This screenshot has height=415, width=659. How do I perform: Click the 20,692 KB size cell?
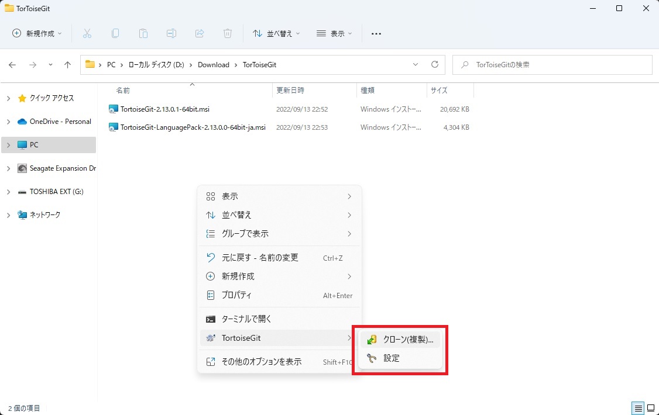point(454,109)
